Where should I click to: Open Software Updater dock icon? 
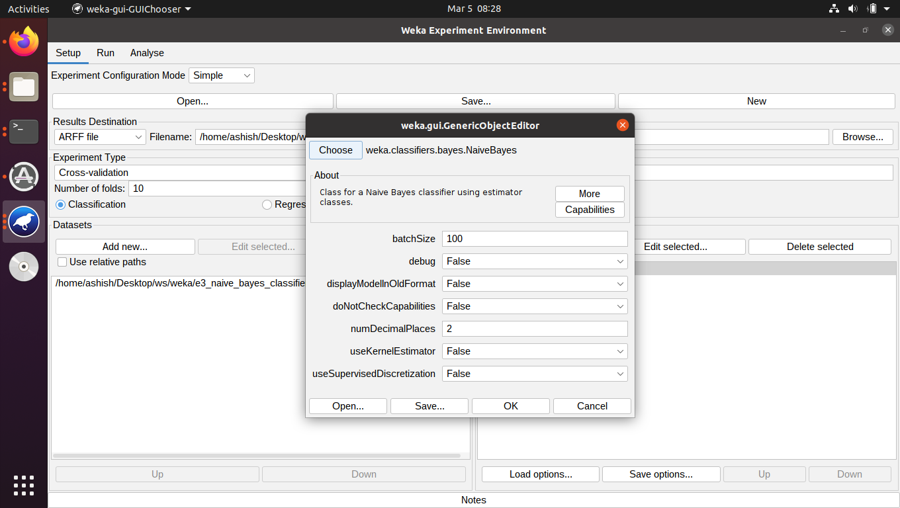pyautogui.click(x=24, y=177)
